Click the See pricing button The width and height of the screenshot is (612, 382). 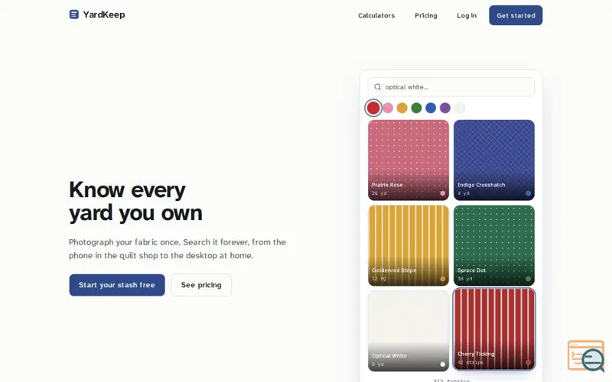(201, 285)
